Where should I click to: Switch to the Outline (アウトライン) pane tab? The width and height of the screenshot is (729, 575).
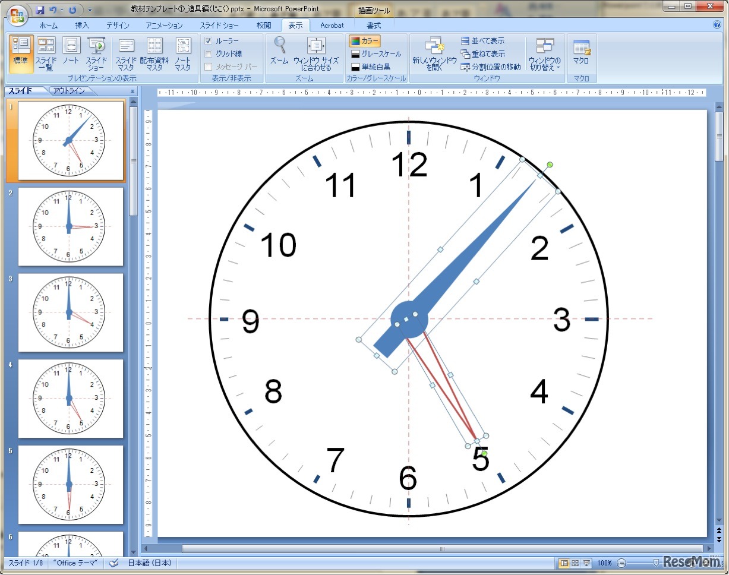pos(68,91)
